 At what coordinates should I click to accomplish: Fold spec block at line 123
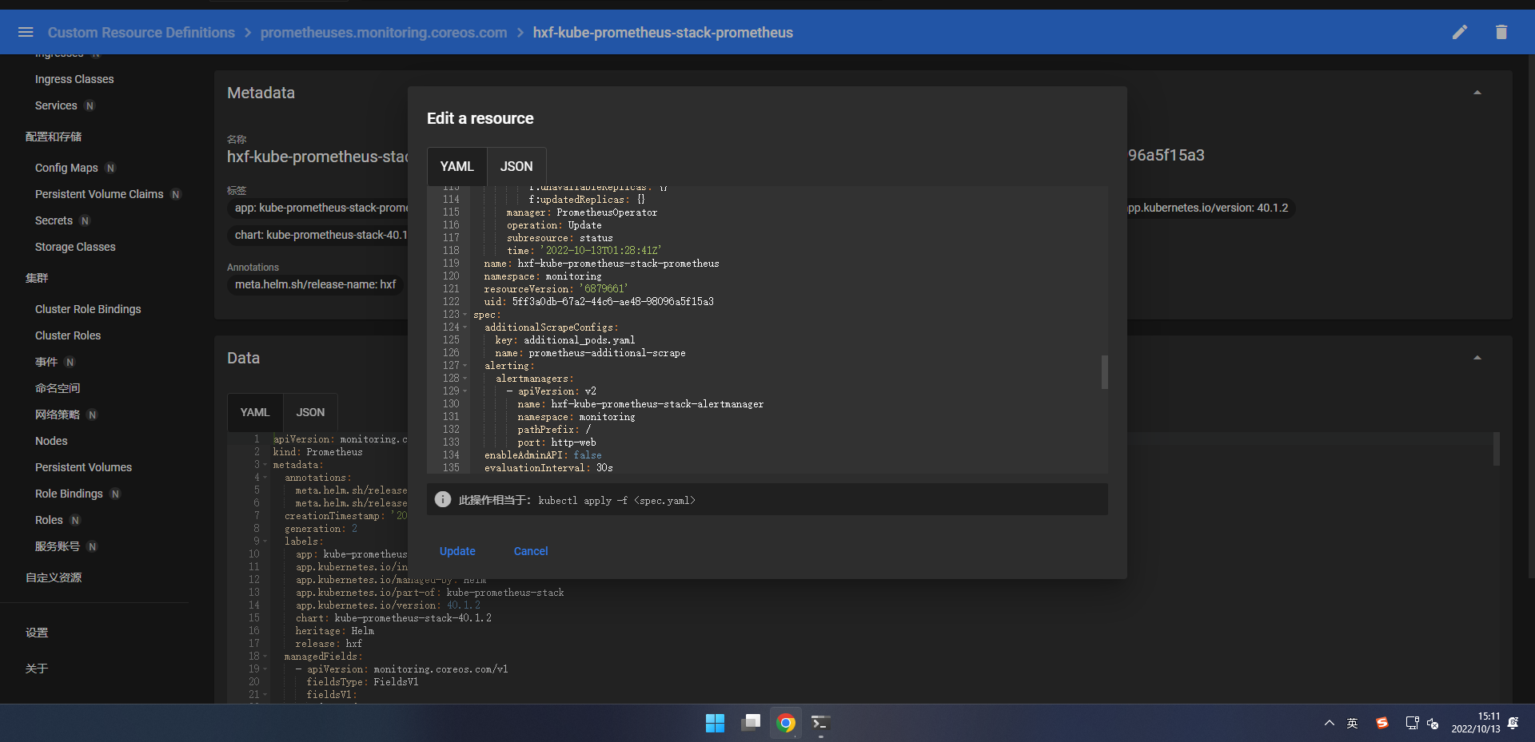[464, 315]
